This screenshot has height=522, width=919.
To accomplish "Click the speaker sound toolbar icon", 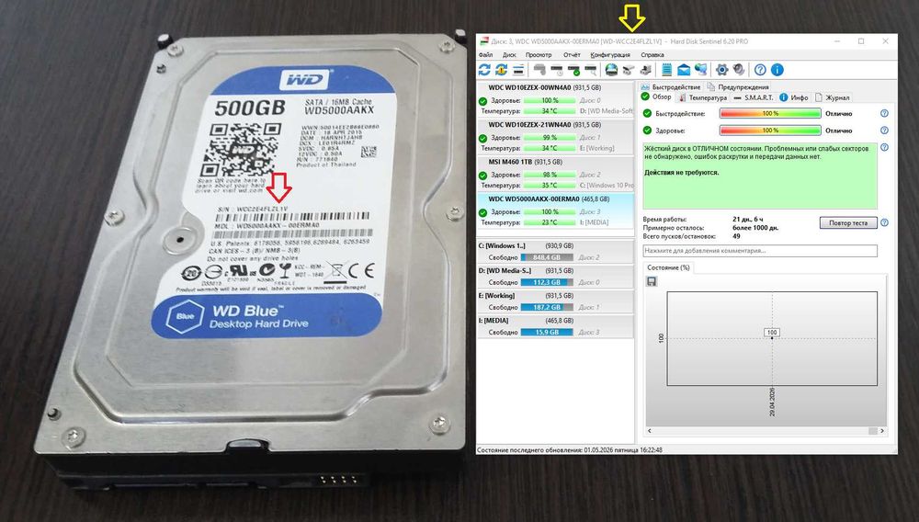I will point(739,70).
